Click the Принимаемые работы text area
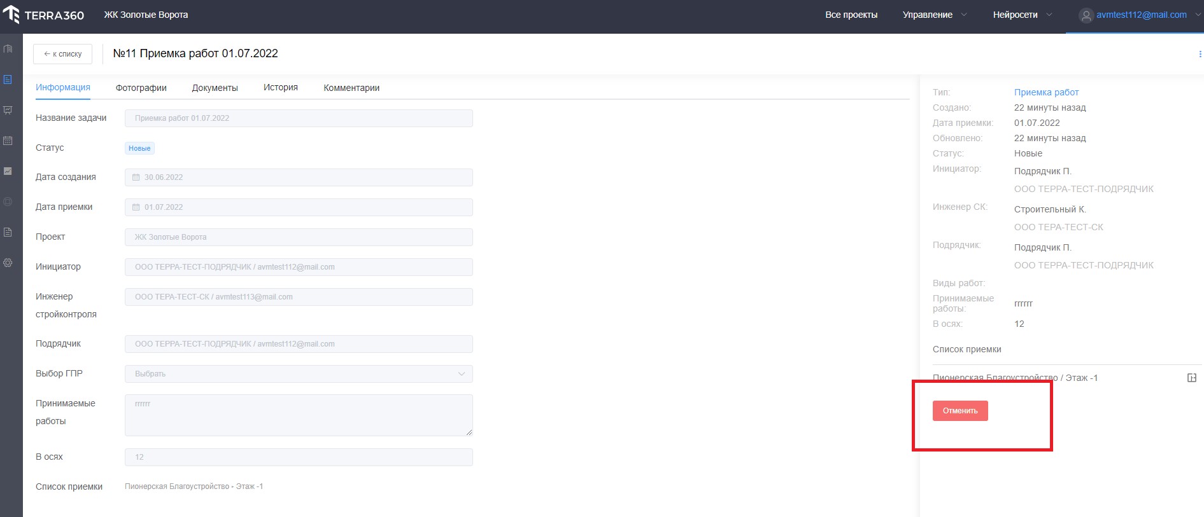This screenshot has width=1204, height=517. [x=299, y=415]
